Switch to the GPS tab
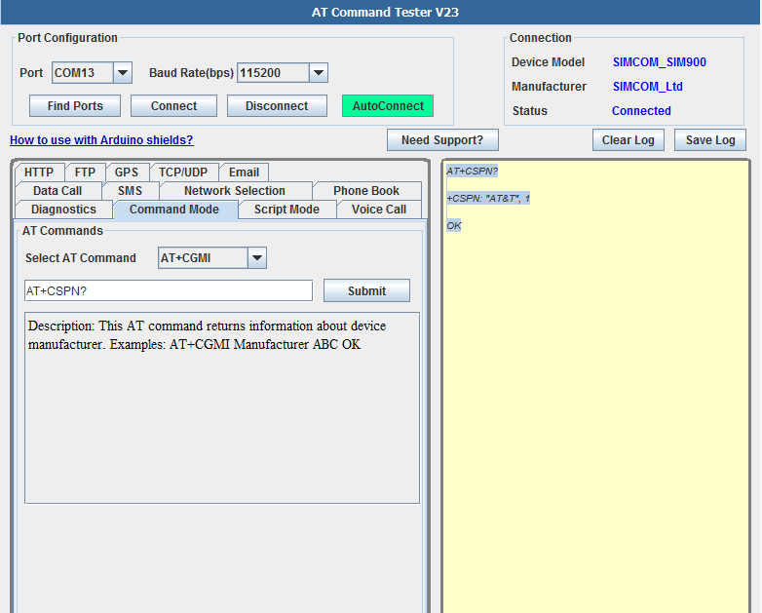 (x=127, y=172)
